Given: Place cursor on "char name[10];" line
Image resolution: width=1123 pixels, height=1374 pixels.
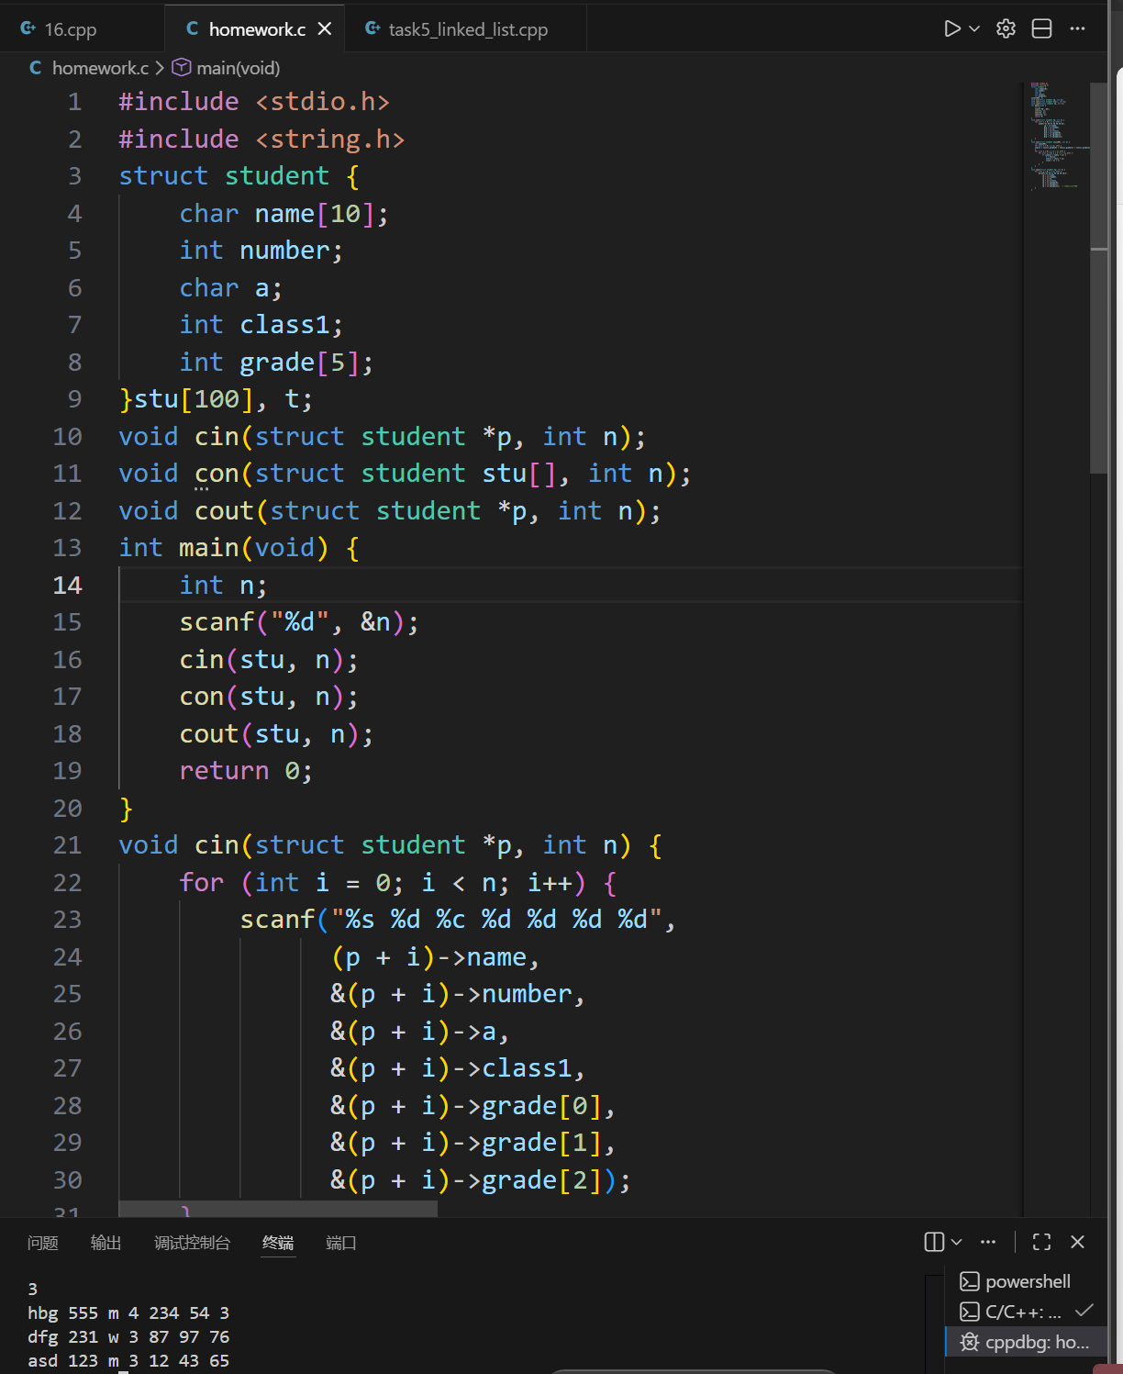Looking at the screenshot, I should pos(284,213).
